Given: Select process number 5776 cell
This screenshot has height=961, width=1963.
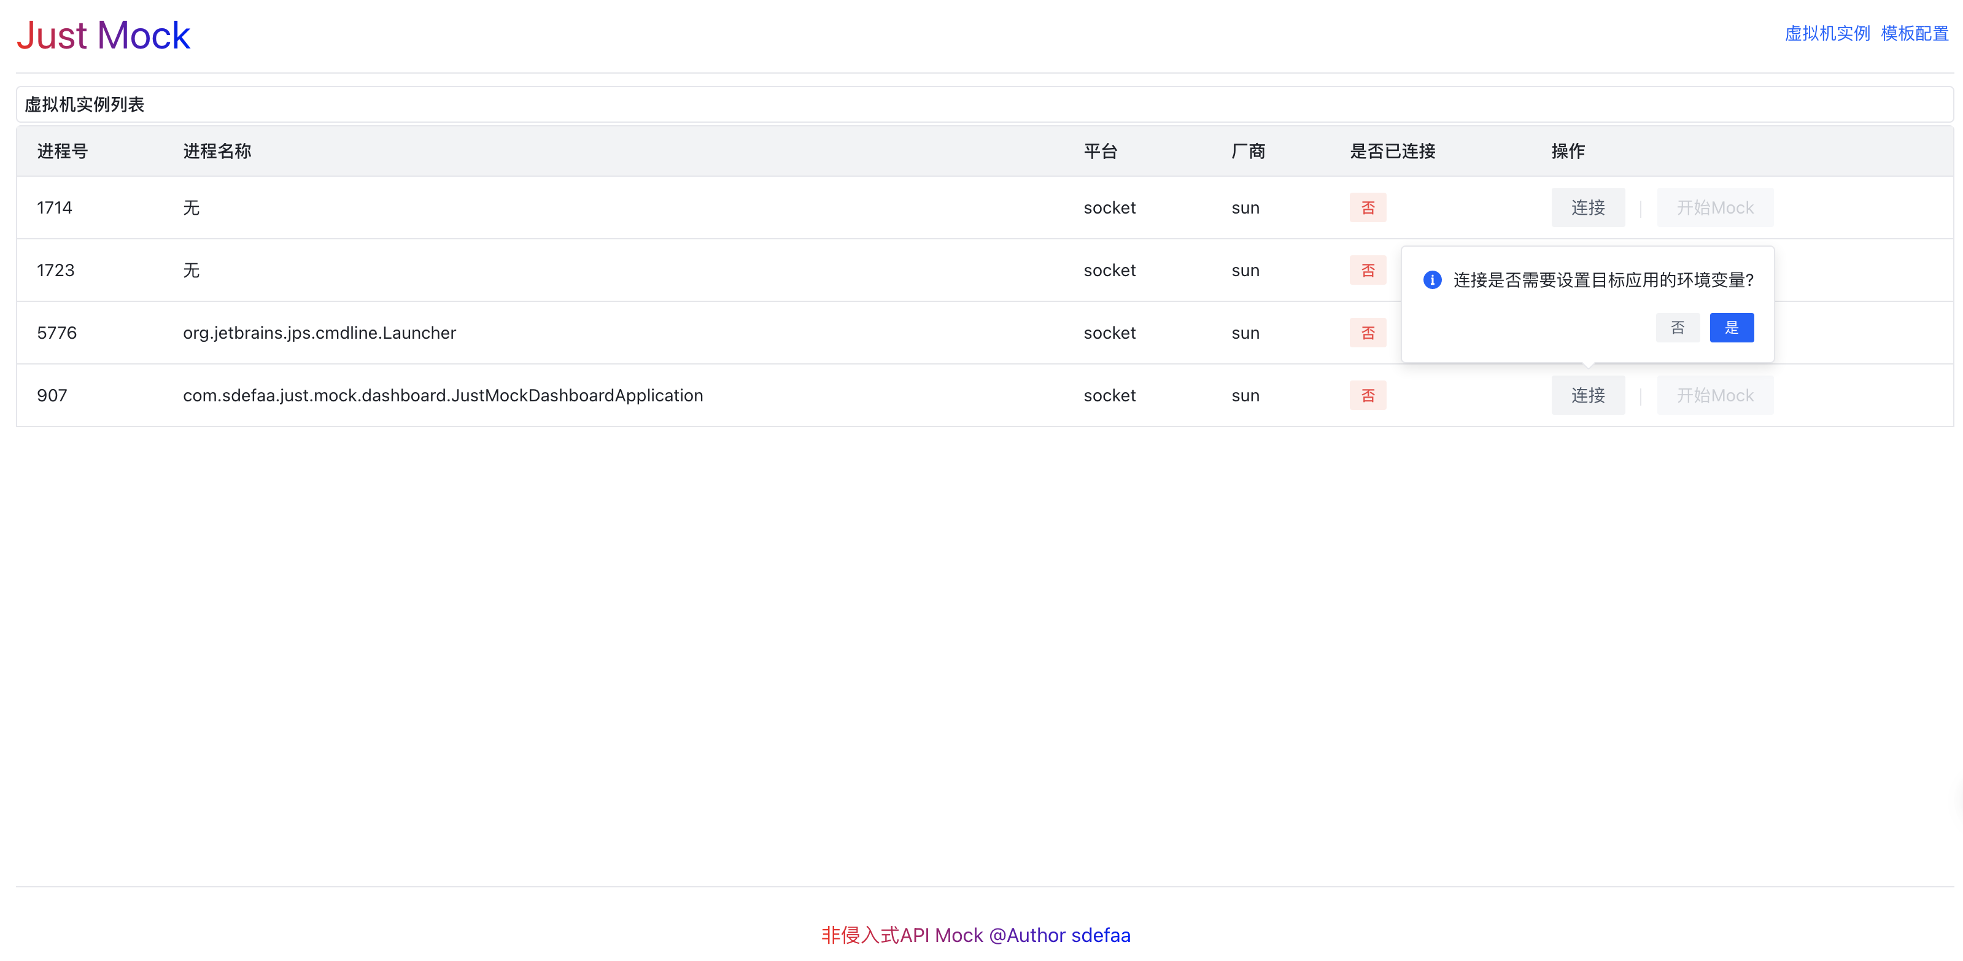Looking at the screenshot, I should click(x=57, y=332).
